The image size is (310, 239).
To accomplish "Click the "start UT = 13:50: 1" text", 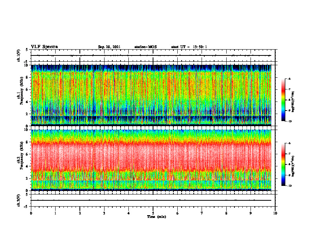I will click(189, 47).
